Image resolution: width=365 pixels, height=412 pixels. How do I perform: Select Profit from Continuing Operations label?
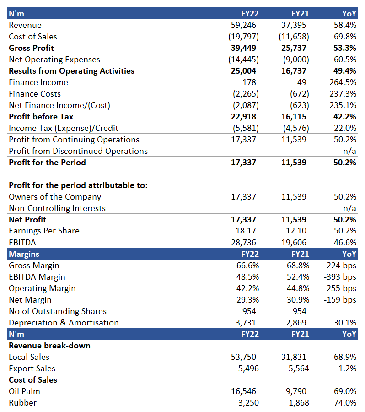click(x=74, y=140)
